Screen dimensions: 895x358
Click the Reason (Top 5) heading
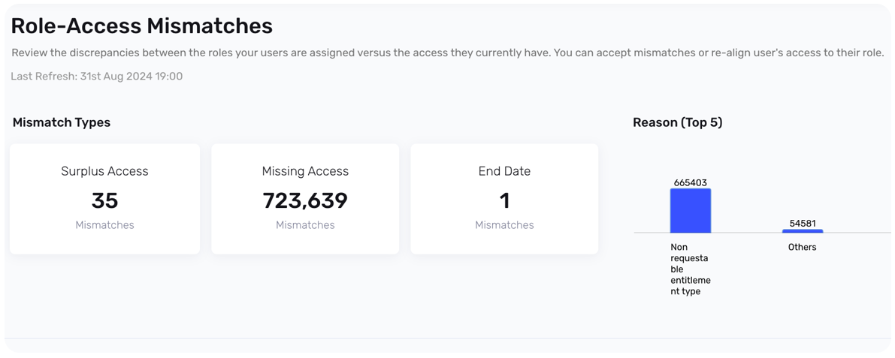(x=677, y=122)
